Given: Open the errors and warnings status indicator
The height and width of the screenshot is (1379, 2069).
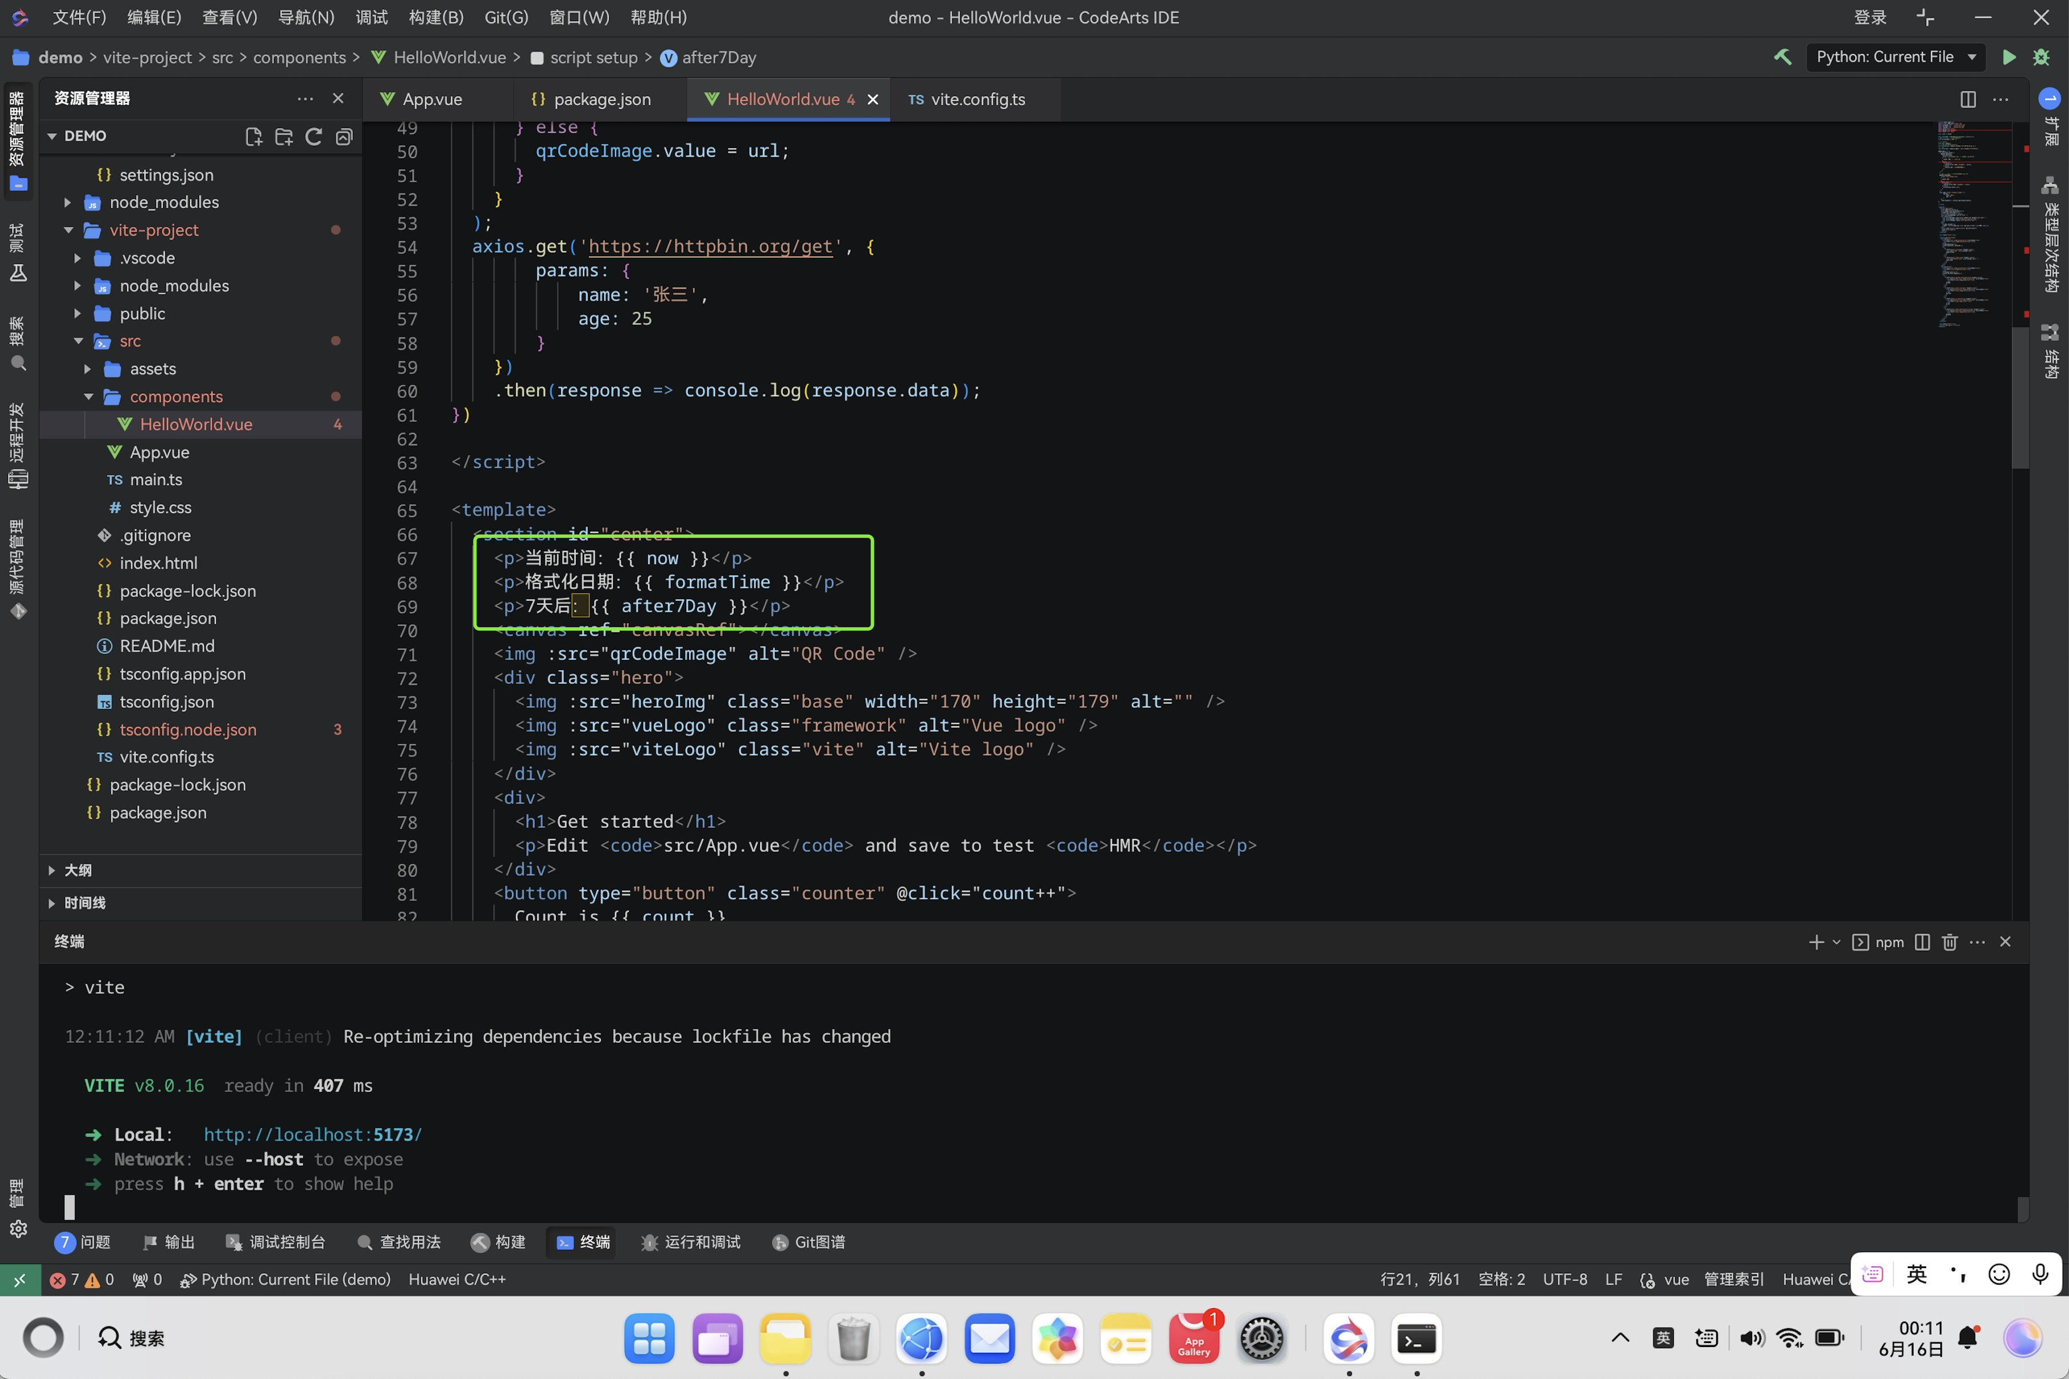Looking at the screenshot, I should [x=82, y=1280].
